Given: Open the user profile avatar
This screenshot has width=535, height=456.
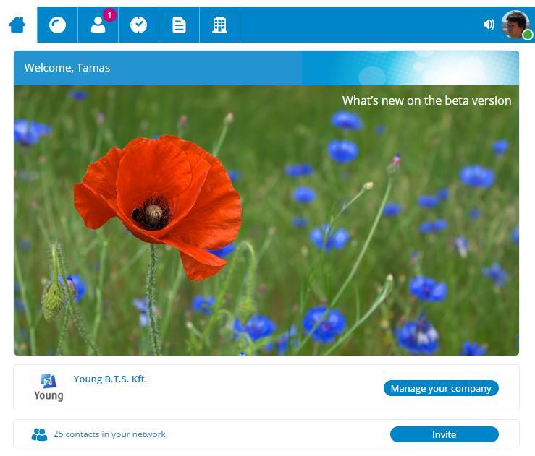Looking at the screenshot, I should pyautogui.click(x=515, y=25).
